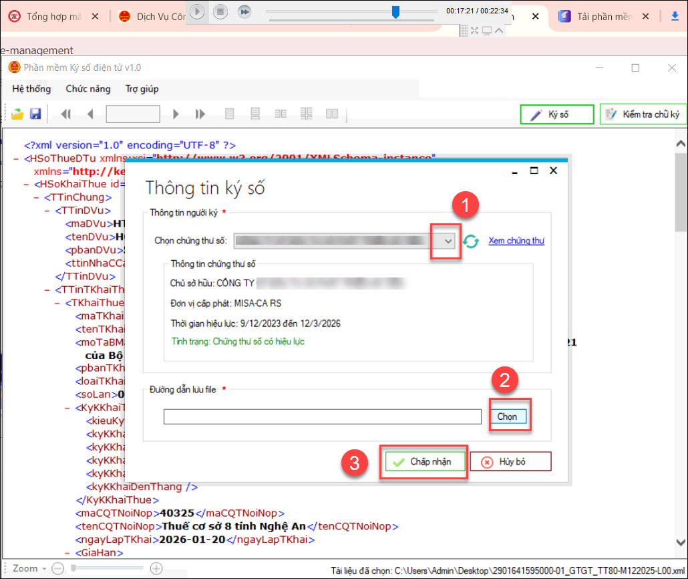Open the Trợ giúp menu
This screenshot has width=688, height=579.
click(142, 89)
